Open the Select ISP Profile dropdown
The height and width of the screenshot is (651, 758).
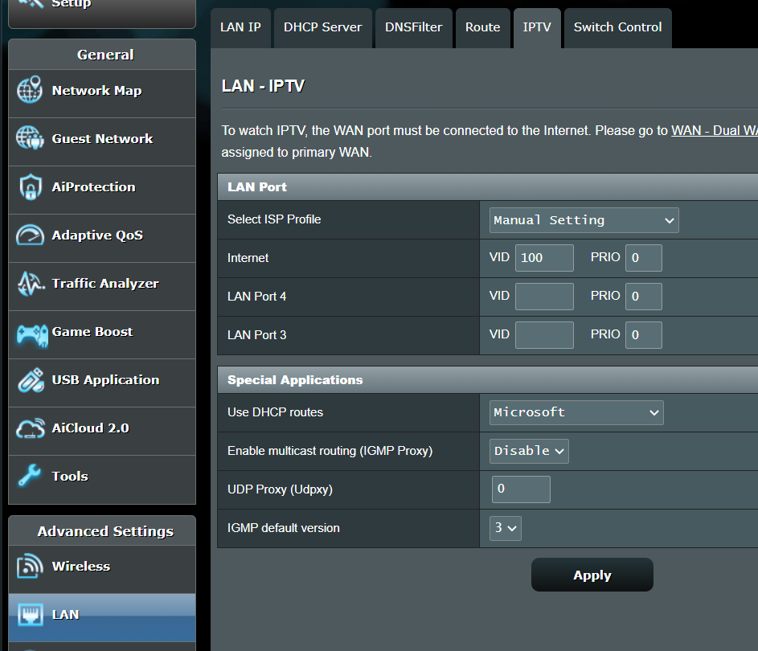point(584,220)
